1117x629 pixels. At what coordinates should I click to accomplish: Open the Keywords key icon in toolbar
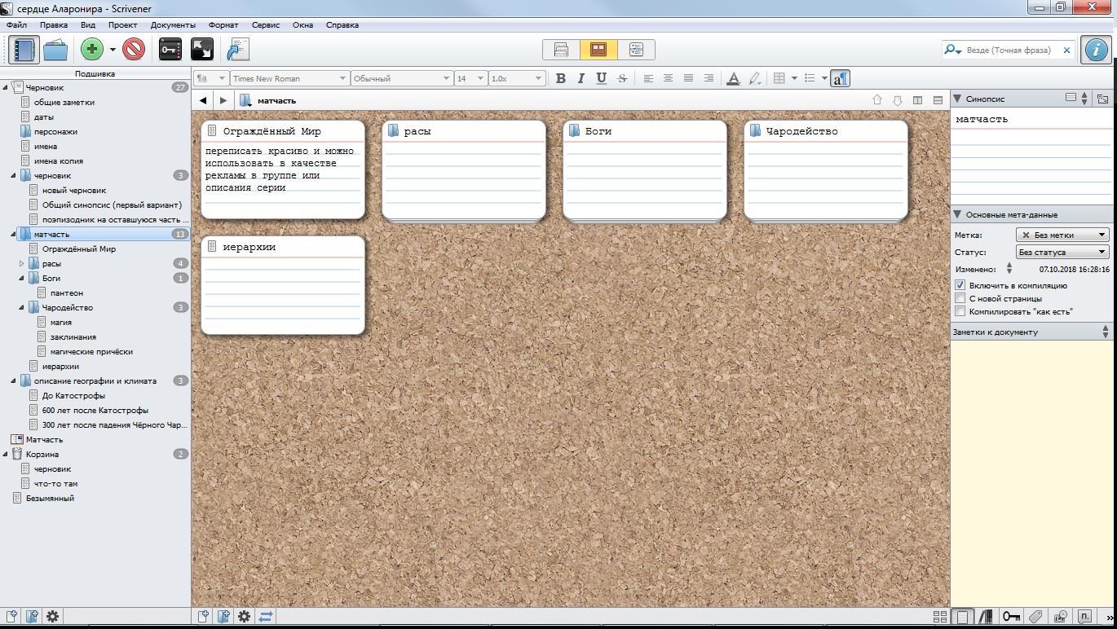pyautogui.click(x=170, y=50)
